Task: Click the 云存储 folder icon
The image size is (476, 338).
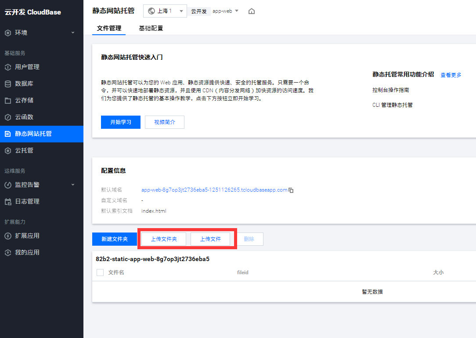Action: pyautogui.click(x=8, y=101)
